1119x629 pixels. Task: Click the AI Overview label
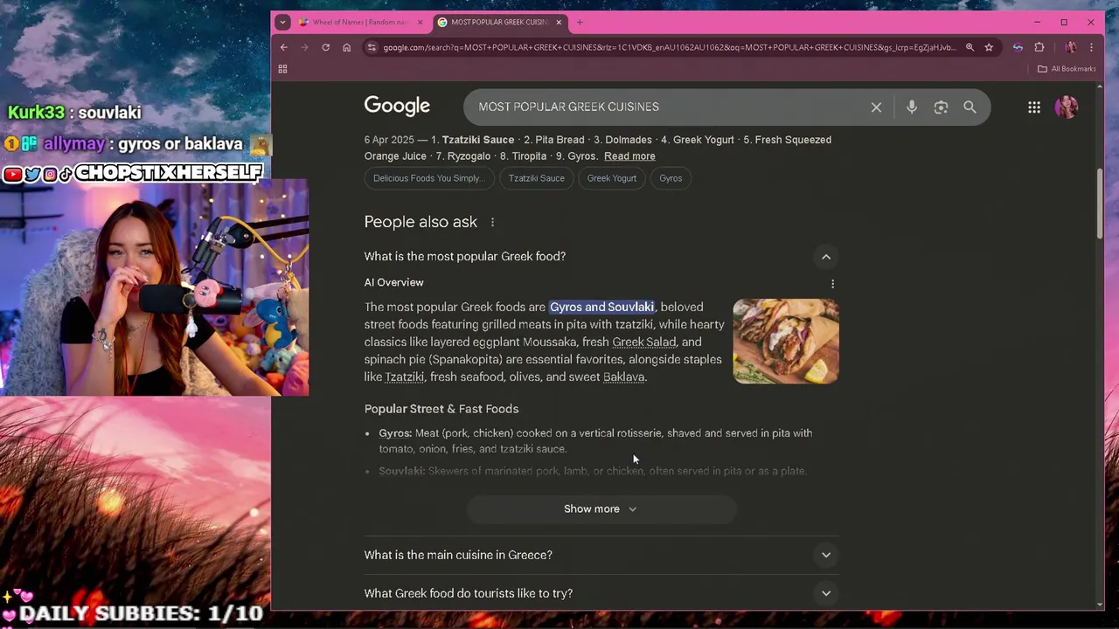[393, 282]
